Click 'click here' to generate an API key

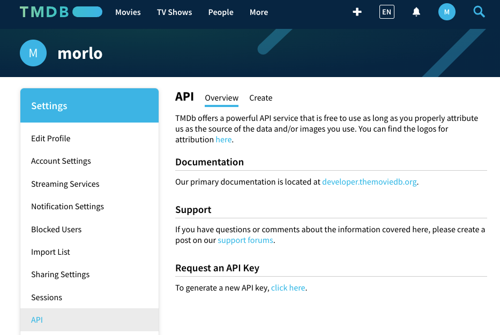point(288,287)
